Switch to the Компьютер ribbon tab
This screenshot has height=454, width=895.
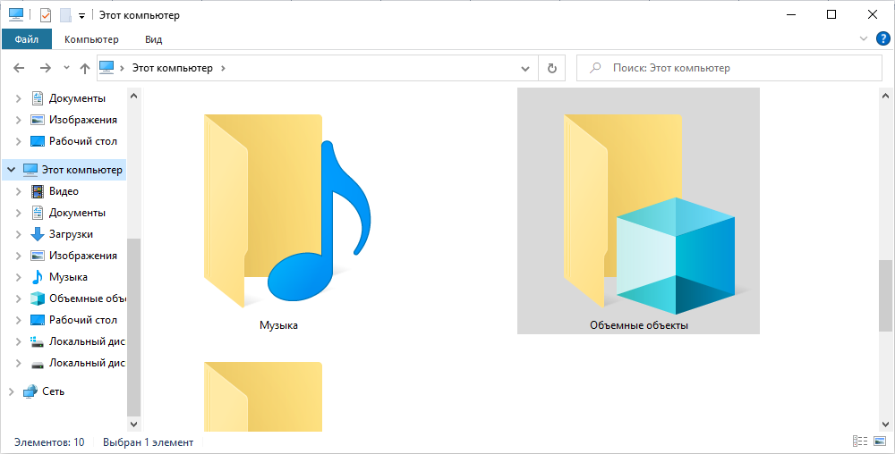coord(91,39)
